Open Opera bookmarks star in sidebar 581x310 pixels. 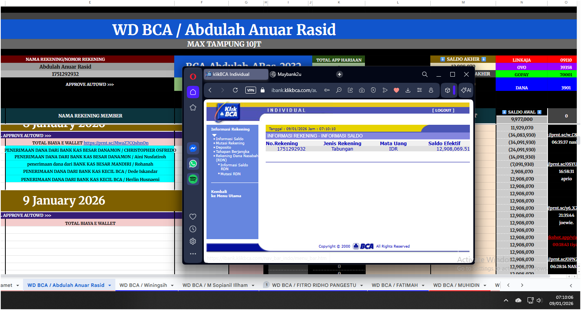coord(193,108)
